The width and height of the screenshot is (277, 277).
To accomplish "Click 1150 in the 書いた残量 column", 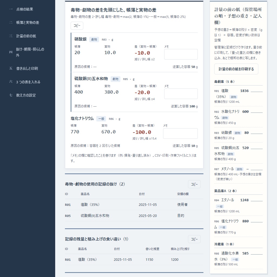I will [x=149, y=259].
